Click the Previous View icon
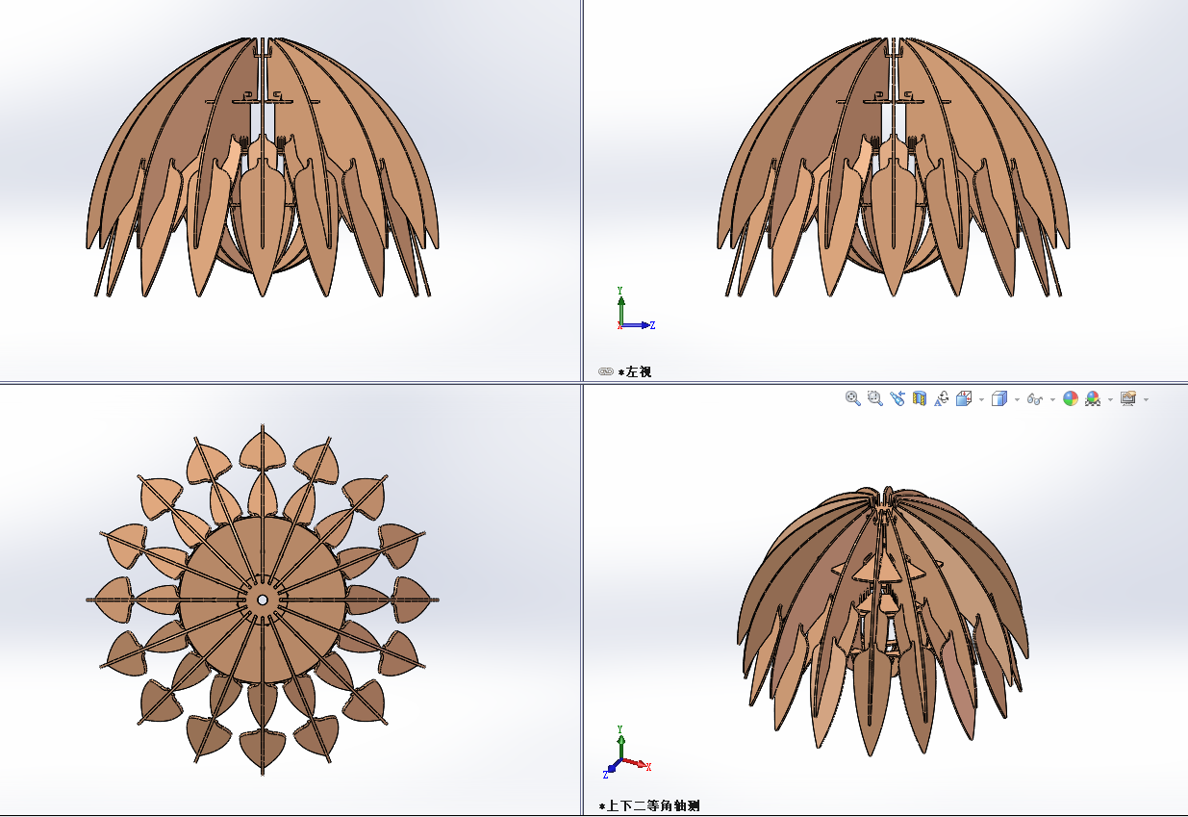The width and height of the screenshot is (1188, 817). (x=897, y=398)
